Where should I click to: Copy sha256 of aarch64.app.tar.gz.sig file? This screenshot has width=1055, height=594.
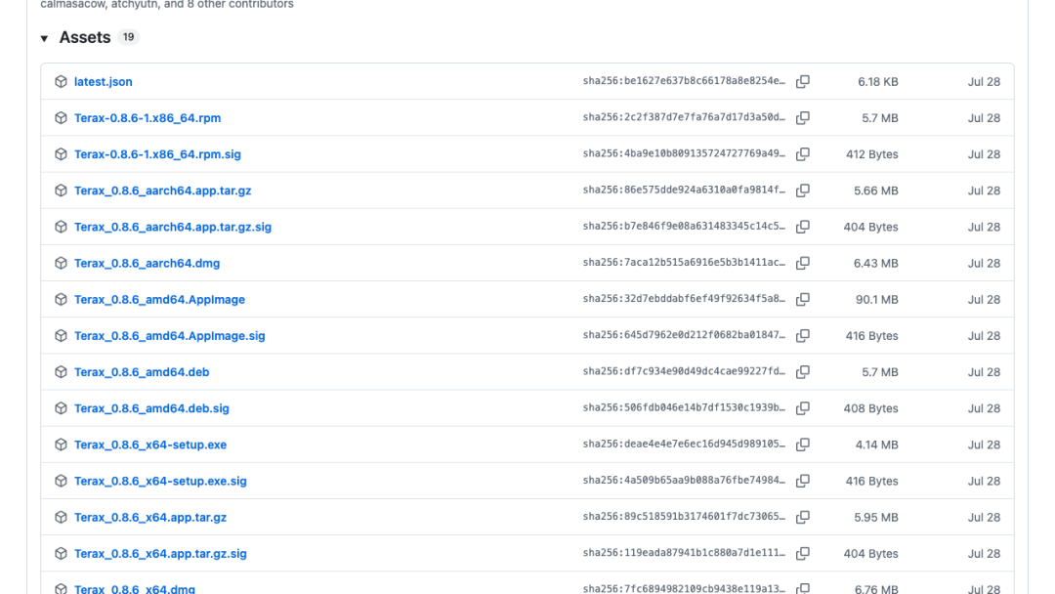803,227
